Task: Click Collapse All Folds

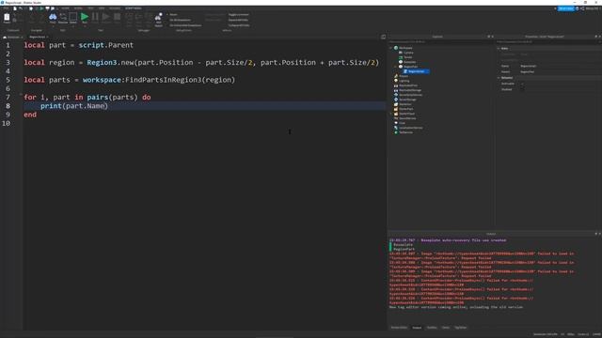Action: [239, 25]
